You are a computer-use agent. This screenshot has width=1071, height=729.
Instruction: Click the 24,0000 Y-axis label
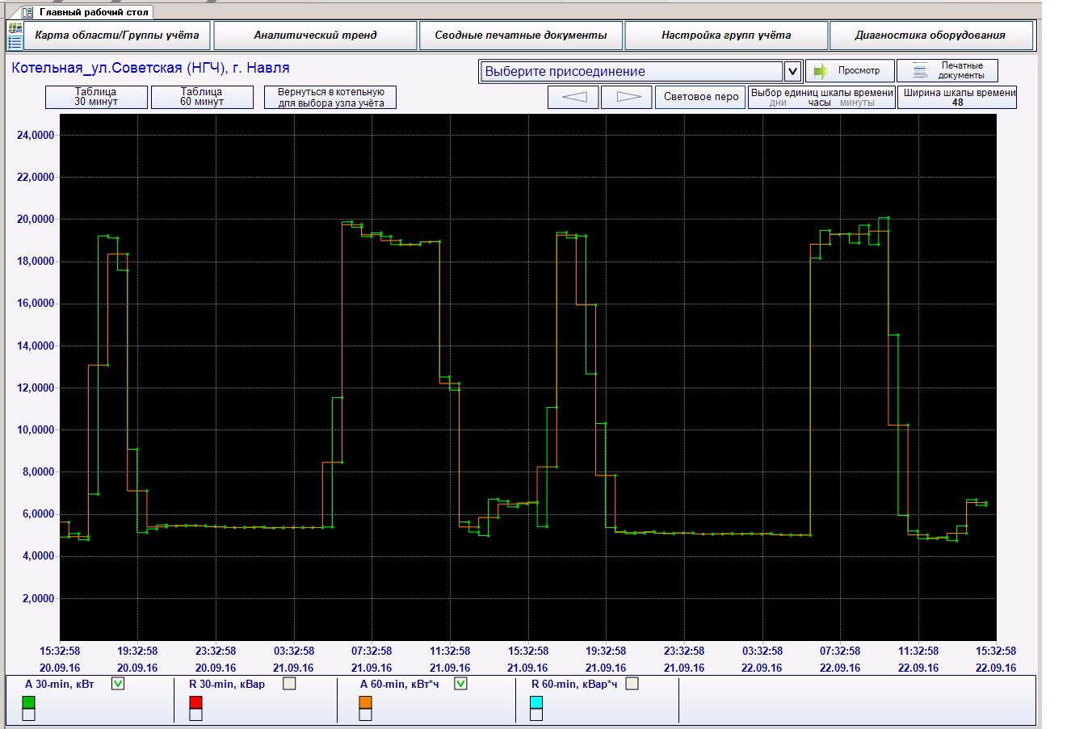[x=36, y=136]
